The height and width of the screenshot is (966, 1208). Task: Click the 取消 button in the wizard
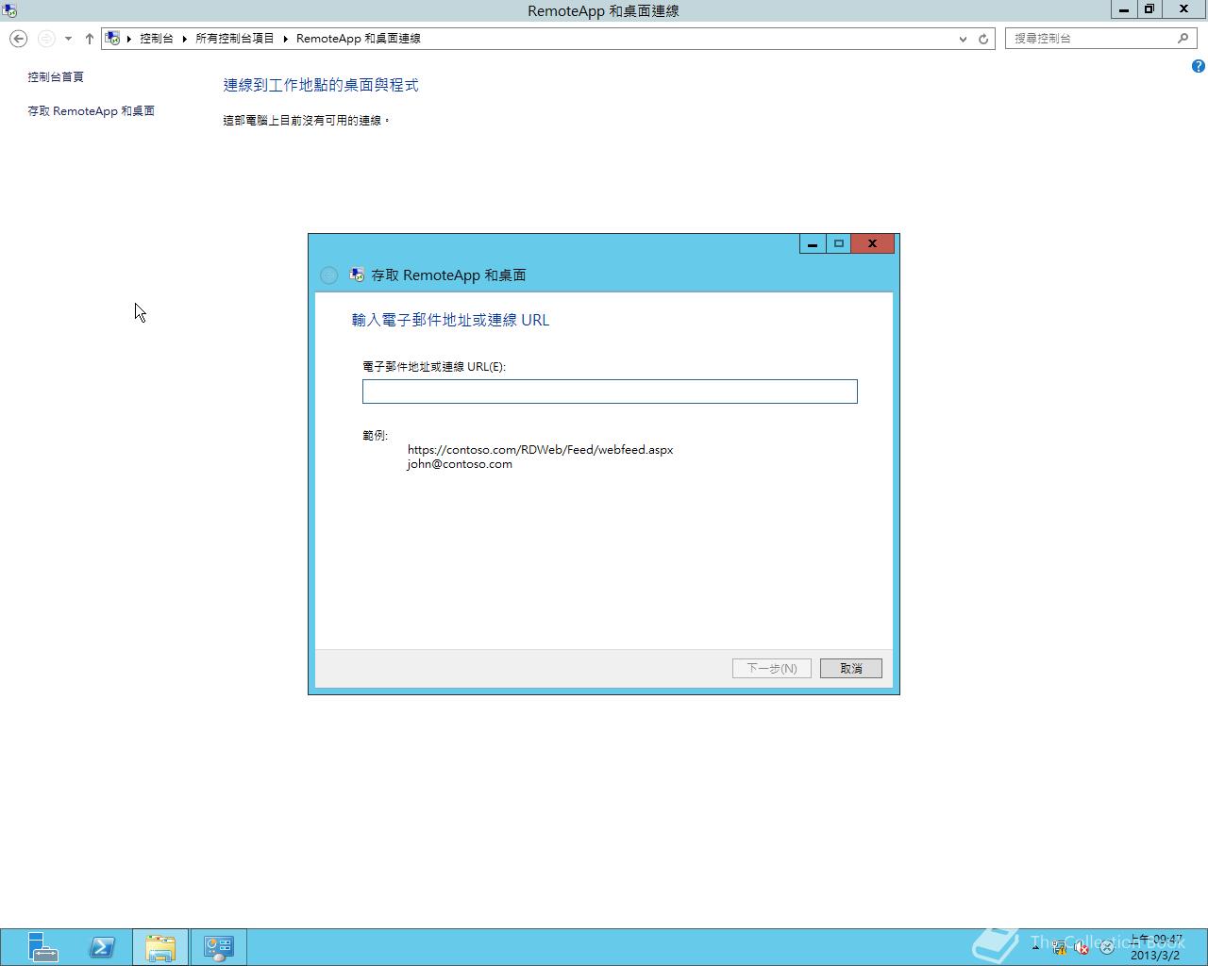pyautogui.click(x=851, y=668)
